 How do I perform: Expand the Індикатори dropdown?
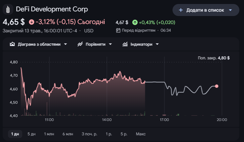[157, 44]
